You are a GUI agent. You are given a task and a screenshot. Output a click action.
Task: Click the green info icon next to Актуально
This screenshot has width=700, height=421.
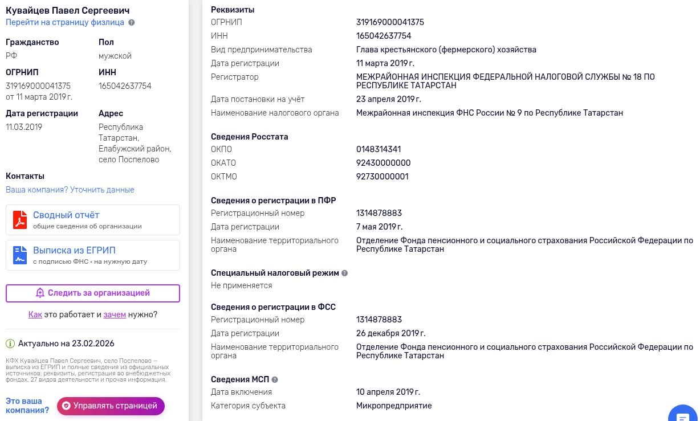(x=10, y=344)
